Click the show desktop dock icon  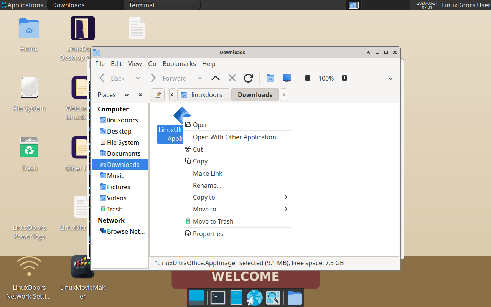[x=196, y=298]
